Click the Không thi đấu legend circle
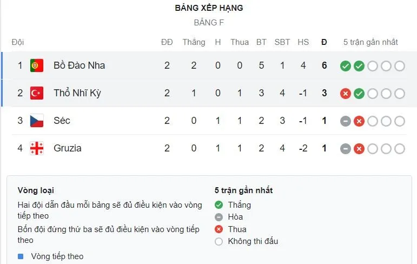The height and width of the screenshot is (264, 417). 219,241
